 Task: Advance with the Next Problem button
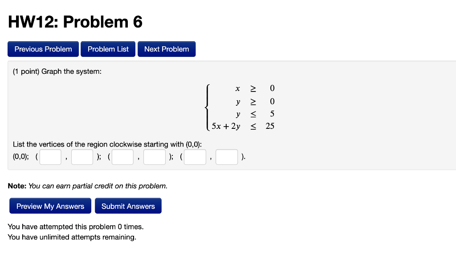click(167, 49)
